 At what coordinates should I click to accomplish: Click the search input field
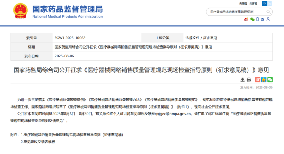(x=234, y=12)
